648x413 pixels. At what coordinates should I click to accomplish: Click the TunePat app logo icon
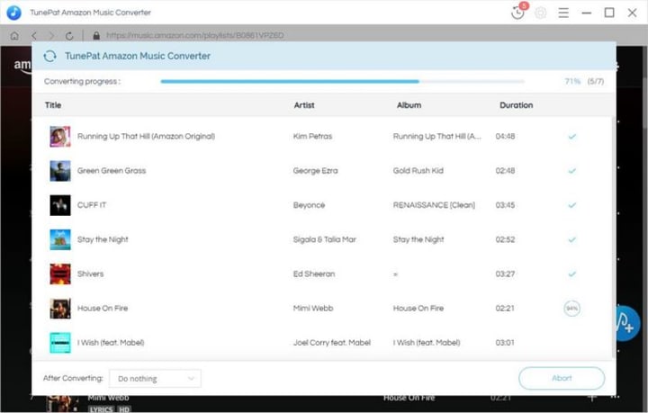(x=13, y=13)
